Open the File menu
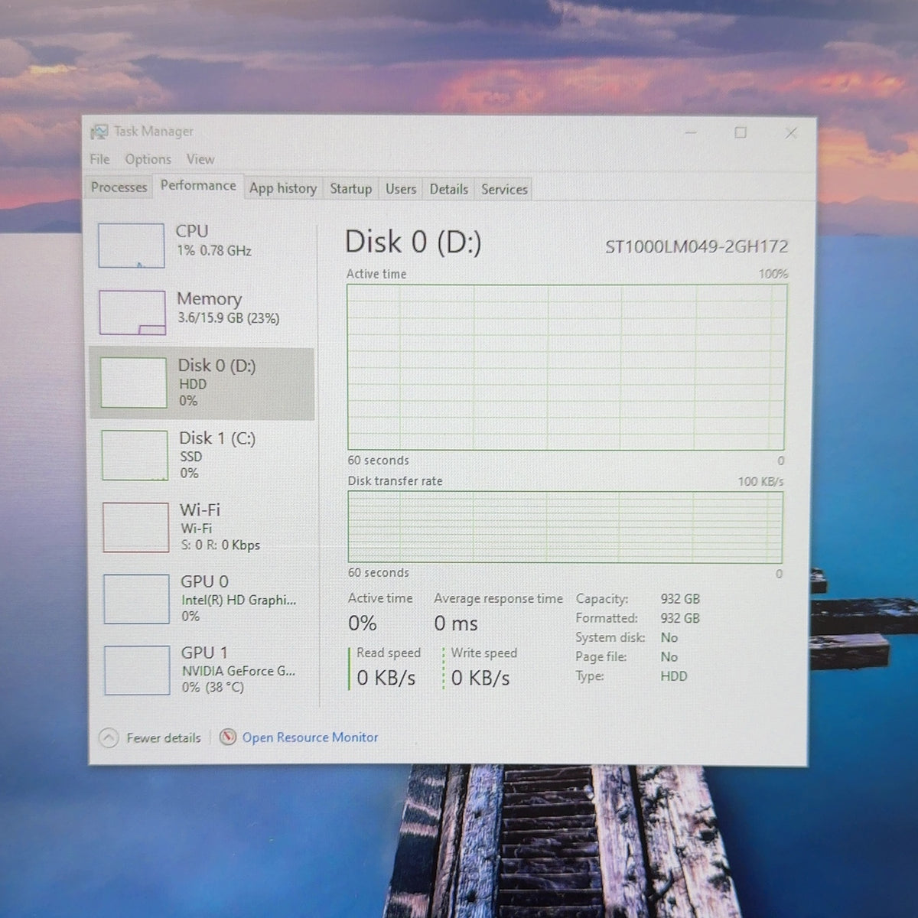 tap(99, 159)
